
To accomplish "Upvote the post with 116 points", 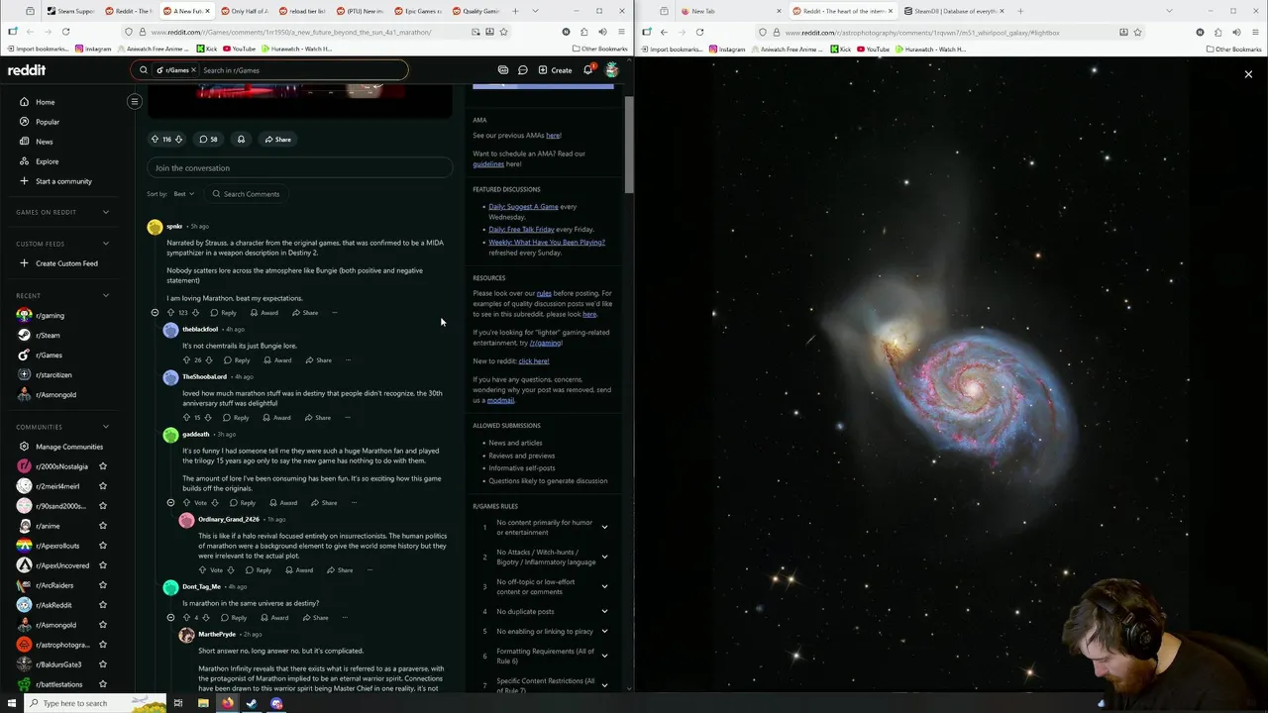I will pyautogui.click(x=155, y=140).
